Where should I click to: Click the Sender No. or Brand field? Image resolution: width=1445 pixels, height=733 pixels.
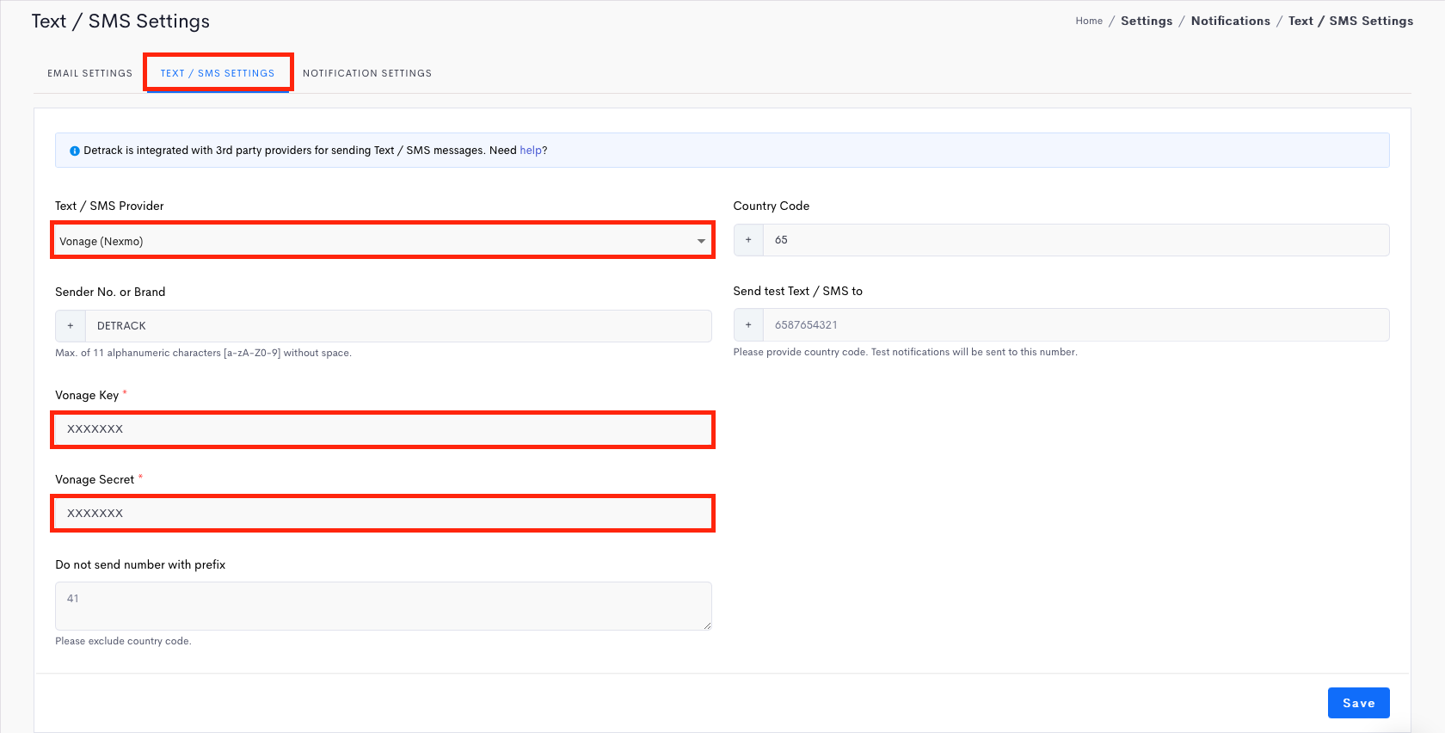[398, 326]
